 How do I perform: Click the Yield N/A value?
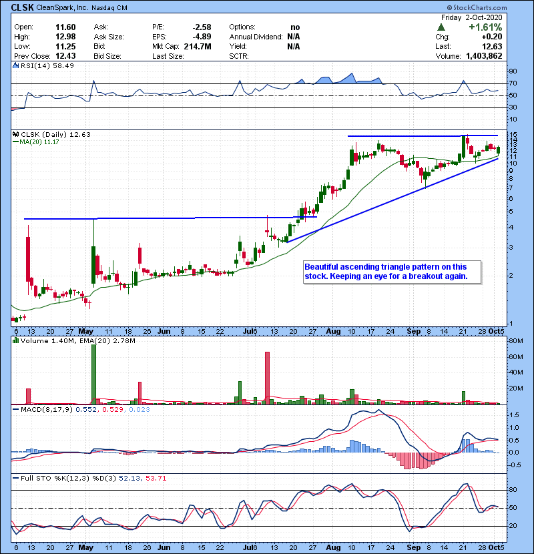293,46
